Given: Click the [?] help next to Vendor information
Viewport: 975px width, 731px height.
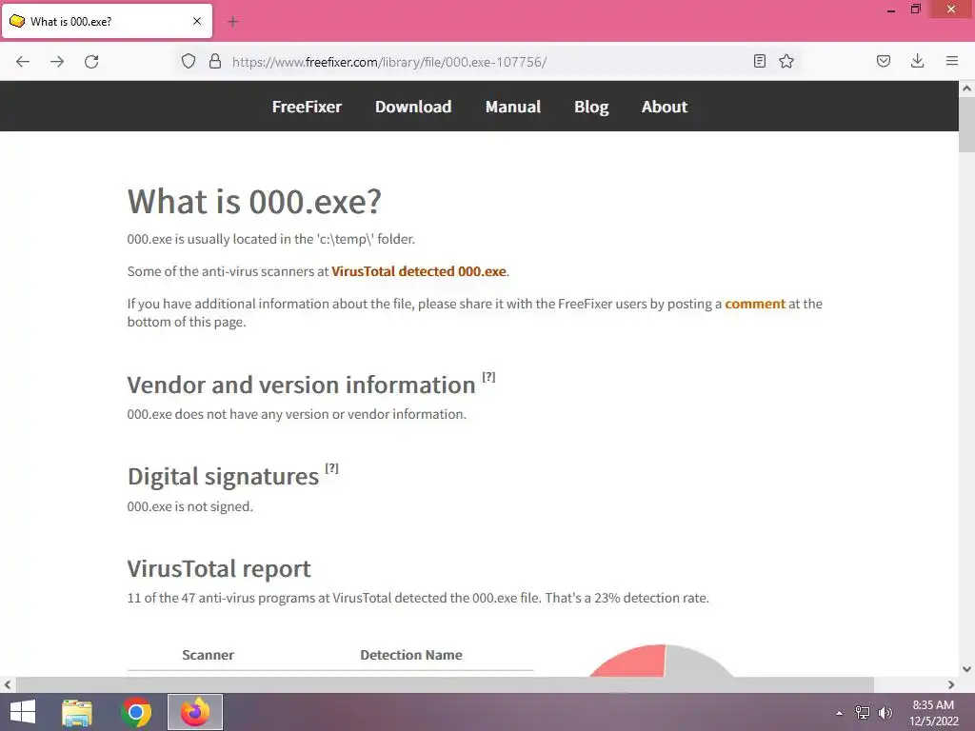Looking at the screenshot, I should point(488,377).
